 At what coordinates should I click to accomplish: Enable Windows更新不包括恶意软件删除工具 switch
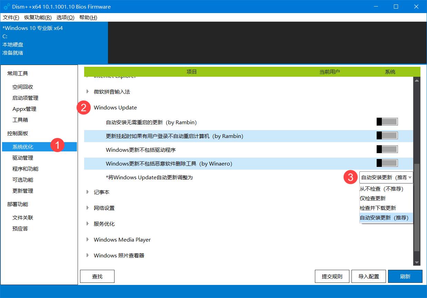387,163
